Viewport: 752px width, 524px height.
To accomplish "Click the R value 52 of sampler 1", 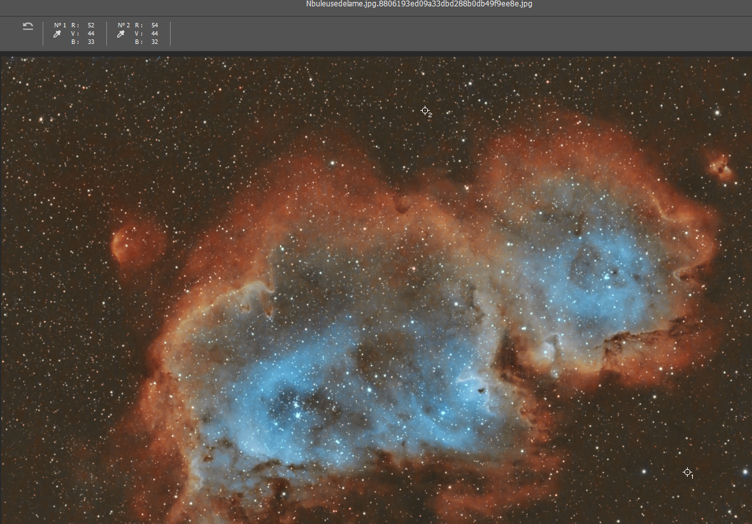I will point(91,25).
